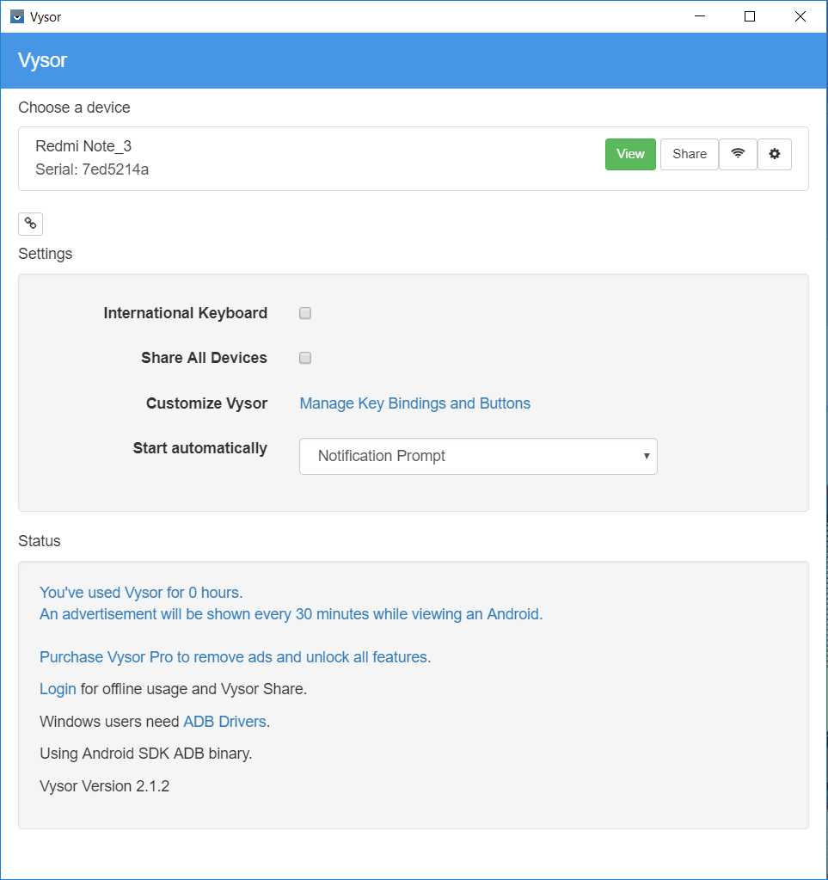Screen dimensions: 828x880
Task: Open Manage Key Bindings and Buttons link
Action: (x=414, y=403)
